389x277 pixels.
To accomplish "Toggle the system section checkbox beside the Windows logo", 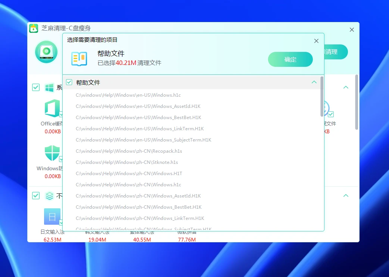I will tap(36, 87).
